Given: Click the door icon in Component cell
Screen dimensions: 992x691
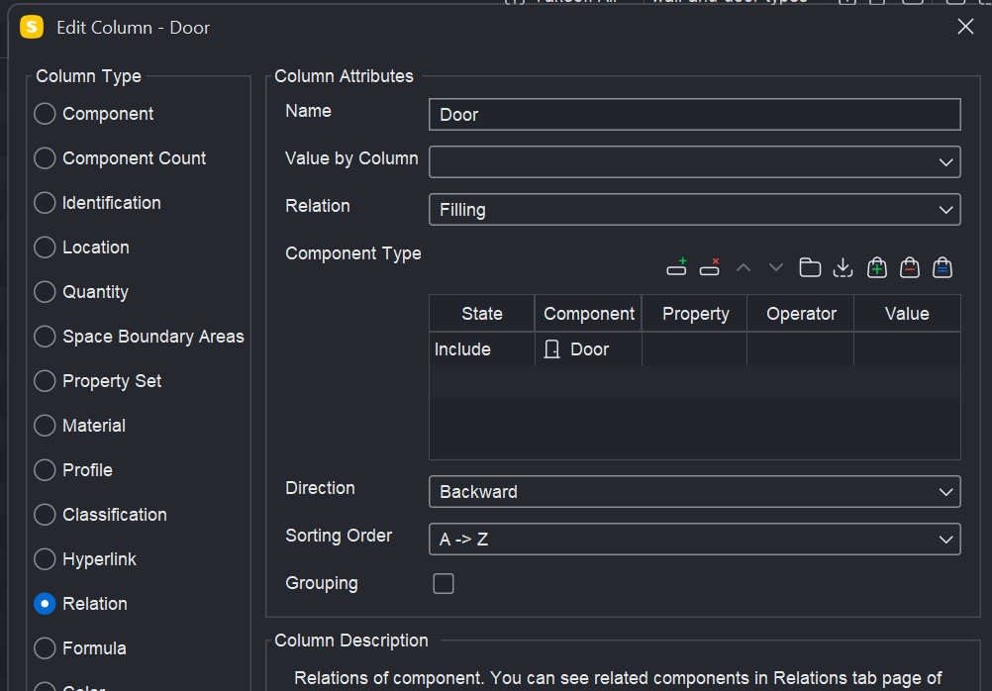Looking at the screenshot, I should [551, 349].
